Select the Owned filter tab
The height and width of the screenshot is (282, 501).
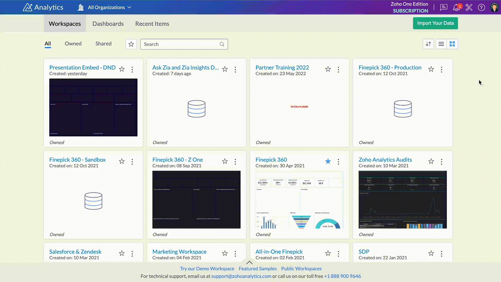73,44
